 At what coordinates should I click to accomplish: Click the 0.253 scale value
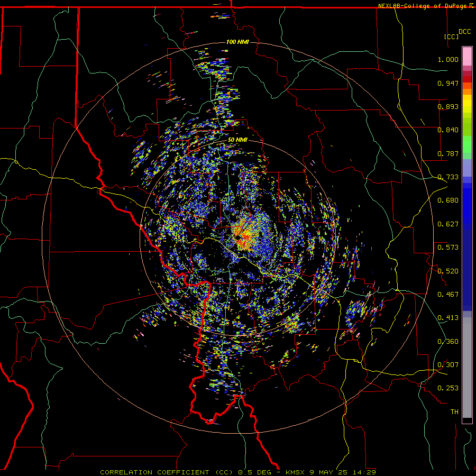[x=448, y=388]
